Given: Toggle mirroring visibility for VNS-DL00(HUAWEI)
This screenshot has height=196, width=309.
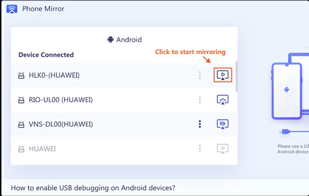Looking at the screenshot, I should tap(223, 124).
